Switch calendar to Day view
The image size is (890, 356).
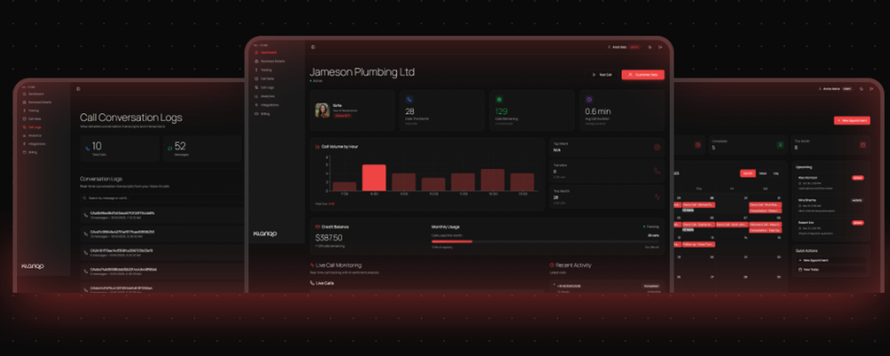(x=776, y=174)
